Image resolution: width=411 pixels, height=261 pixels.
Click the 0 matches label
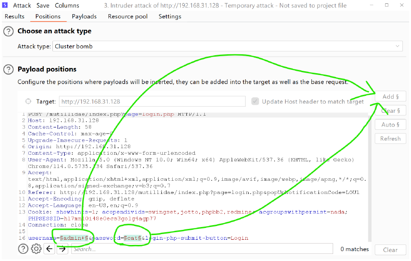pyautogui.click(x=354, y=249)
